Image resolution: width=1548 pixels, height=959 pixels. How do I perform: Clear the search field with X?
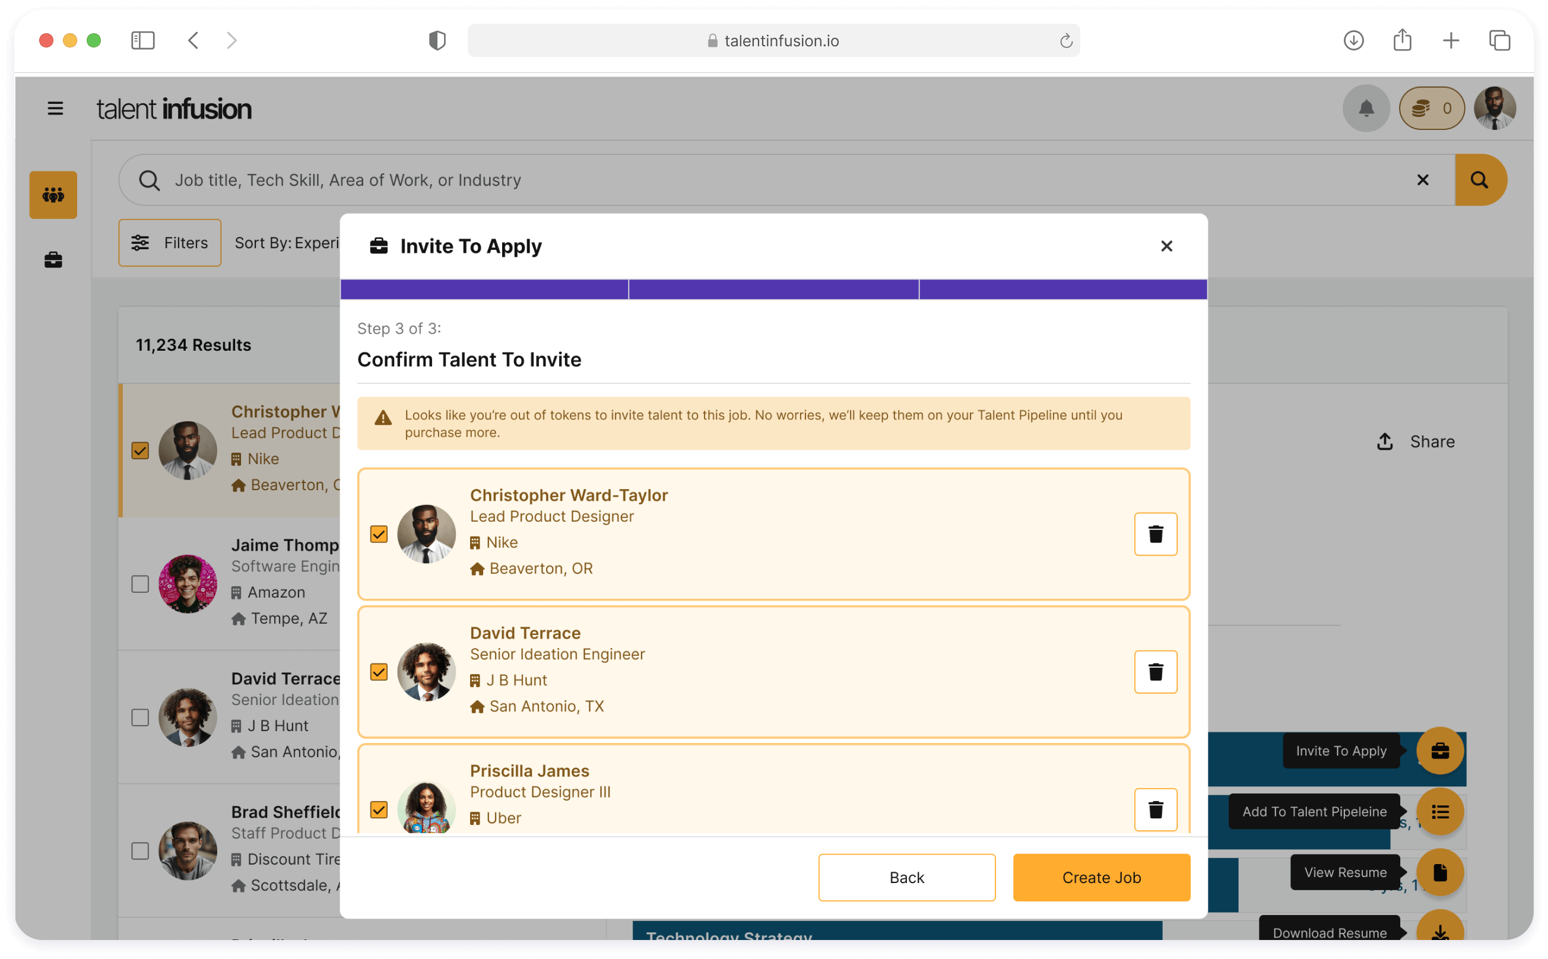click(x=1422, y=180)
